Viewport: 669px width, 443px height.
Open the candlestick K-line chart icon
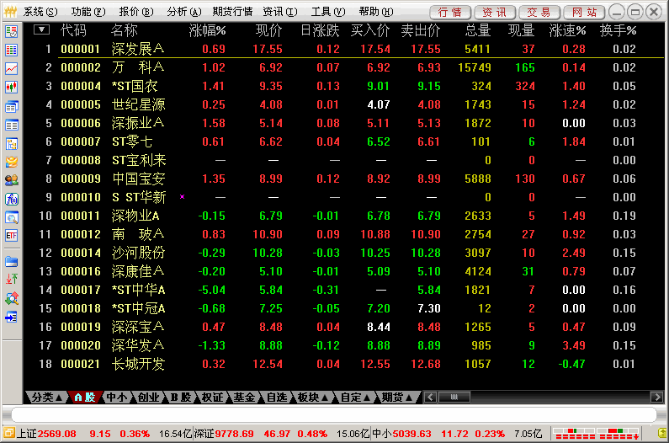pos(12,87)
